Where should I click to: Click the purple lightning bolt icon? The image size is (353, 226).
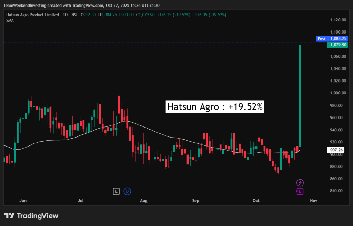click(x=300, y=182)
